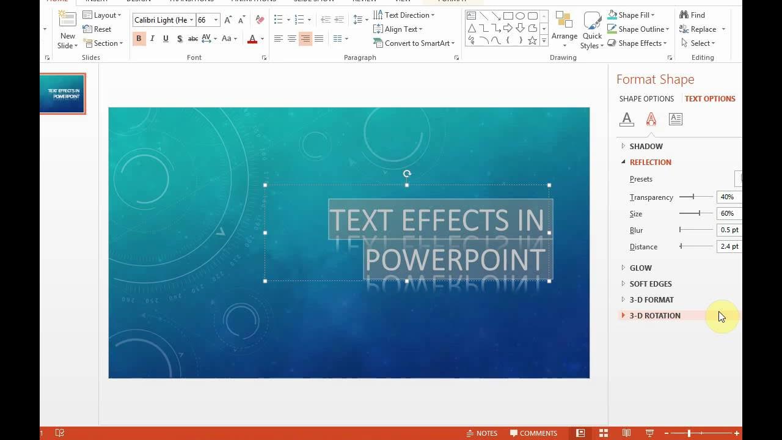
Task: Align text left
Action: click(x=278, y=38)
